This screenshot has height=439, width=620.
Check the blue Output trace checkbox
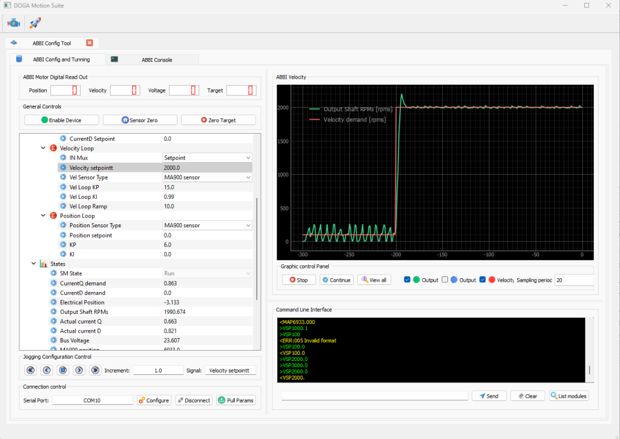445,279
